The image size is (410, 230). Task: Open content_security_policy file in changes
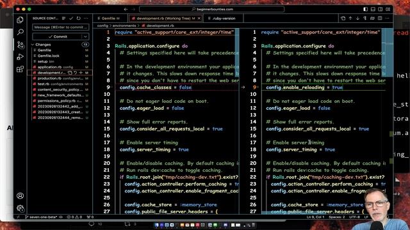tap(60, 89)
